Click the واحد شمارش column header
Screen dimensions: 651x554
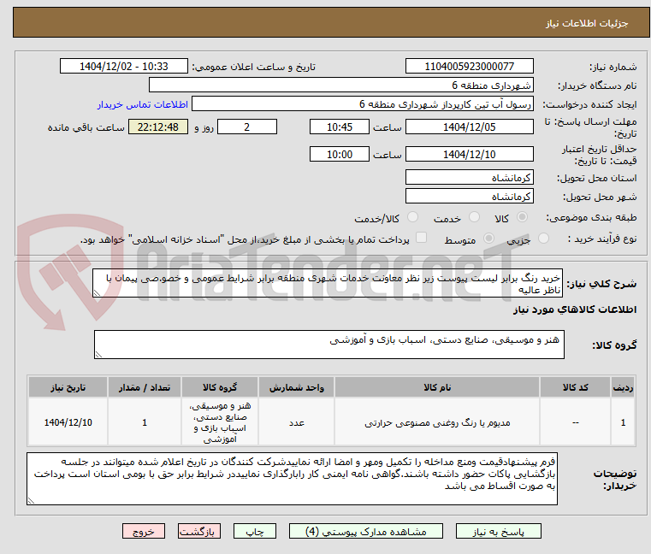297,387
